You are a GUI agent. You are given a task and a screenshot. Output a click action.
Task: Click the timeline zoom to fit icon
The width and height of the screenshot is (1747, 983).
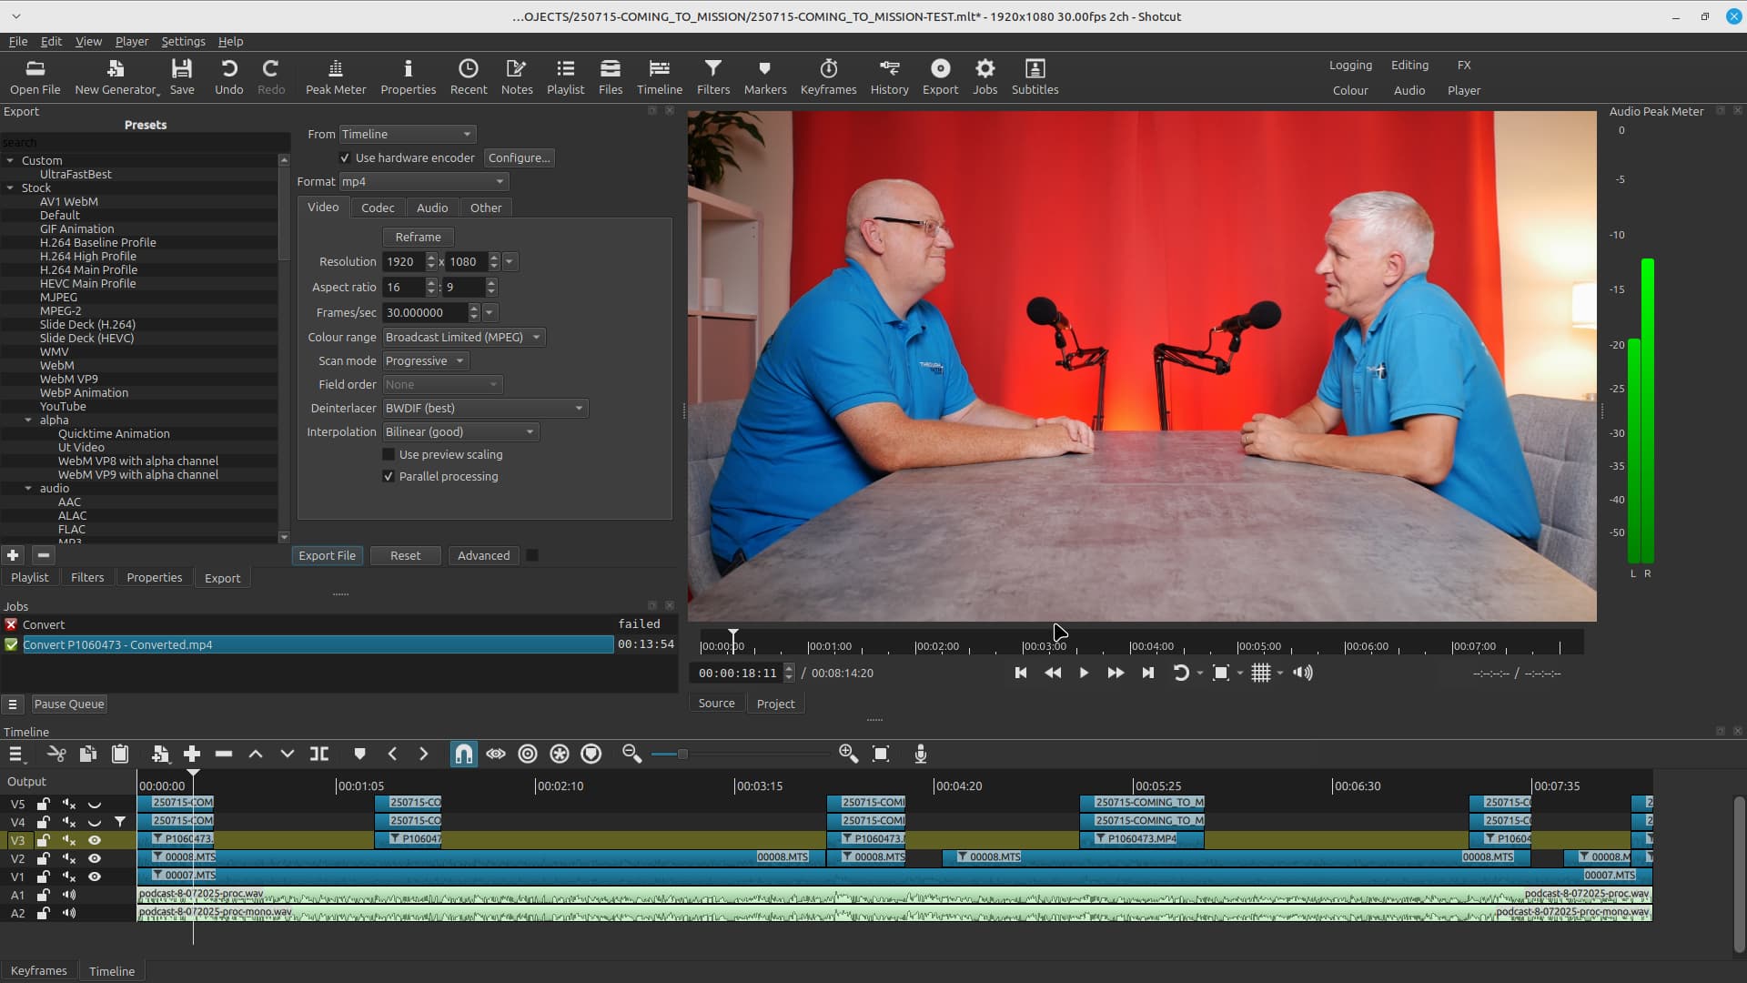880,754
